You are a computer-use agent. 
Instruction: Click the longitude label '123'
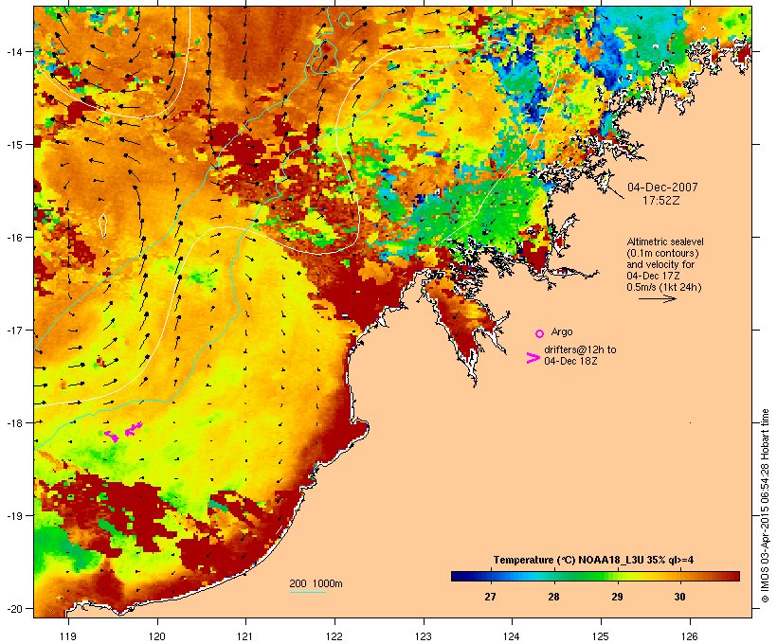[x=424, y=636]
